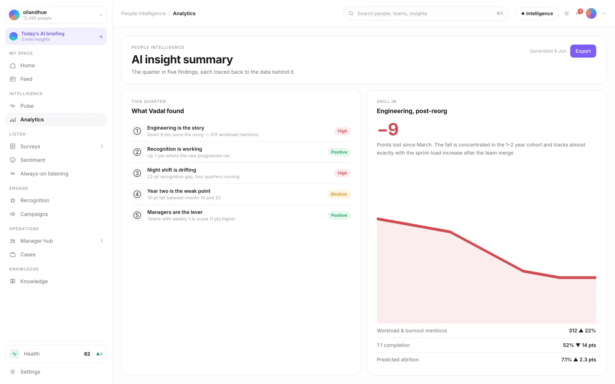Click the notifications icon with red badge
The width and height of the screenshot is (615, 384).
point(578,13)
